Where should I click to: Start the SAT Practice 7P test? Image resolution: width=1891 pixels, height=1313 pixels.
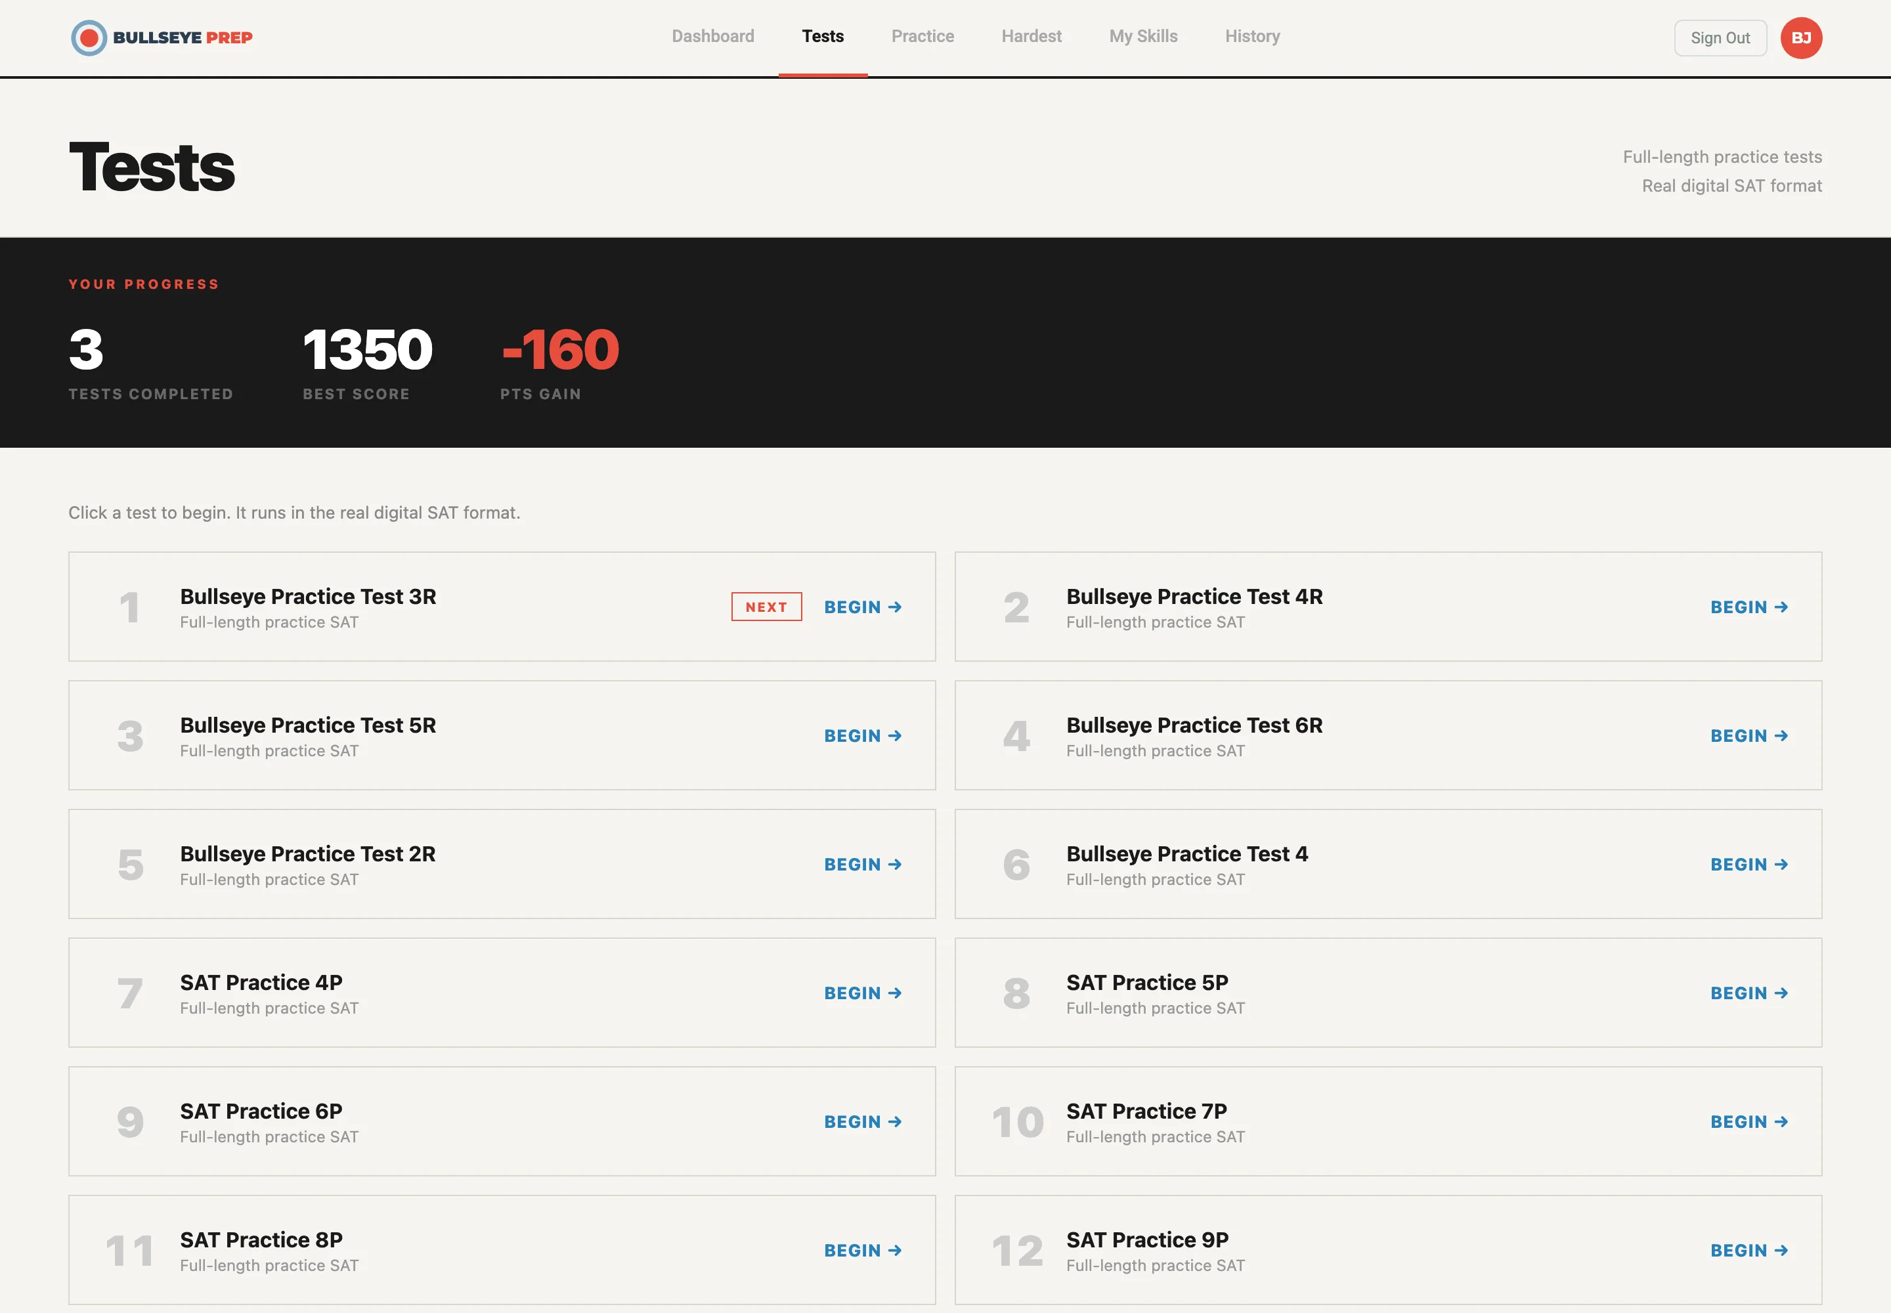point(1749,1122)
